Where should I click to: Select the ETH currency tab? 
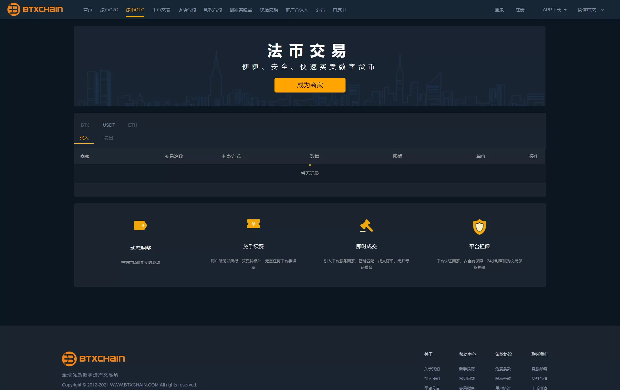[132, 125]
